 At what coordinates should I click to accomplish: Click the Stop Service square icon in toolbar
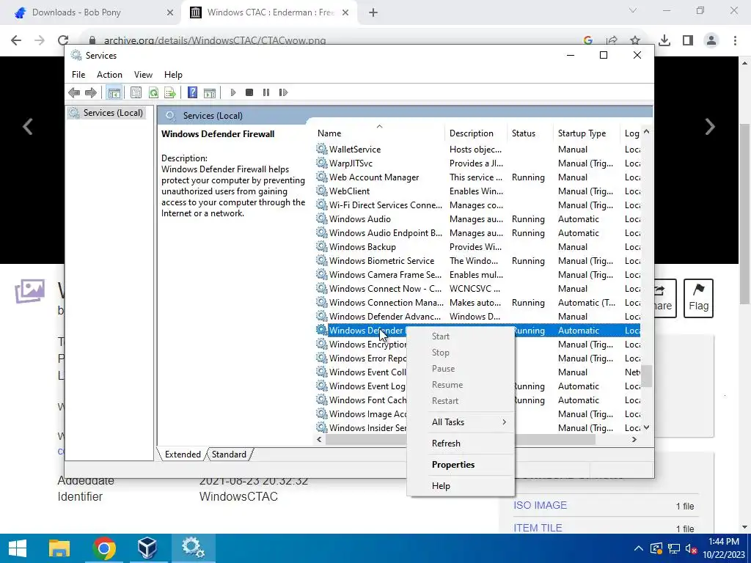249,92
